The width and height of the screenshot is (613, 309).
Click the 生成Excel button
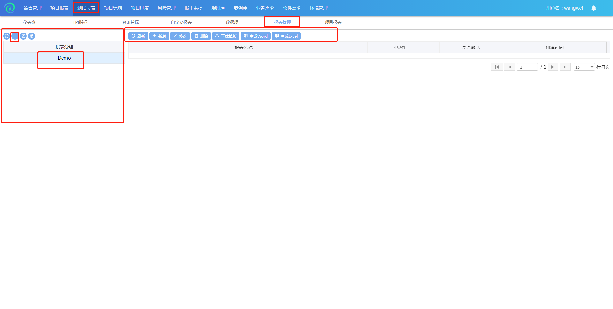click(286, 36)
